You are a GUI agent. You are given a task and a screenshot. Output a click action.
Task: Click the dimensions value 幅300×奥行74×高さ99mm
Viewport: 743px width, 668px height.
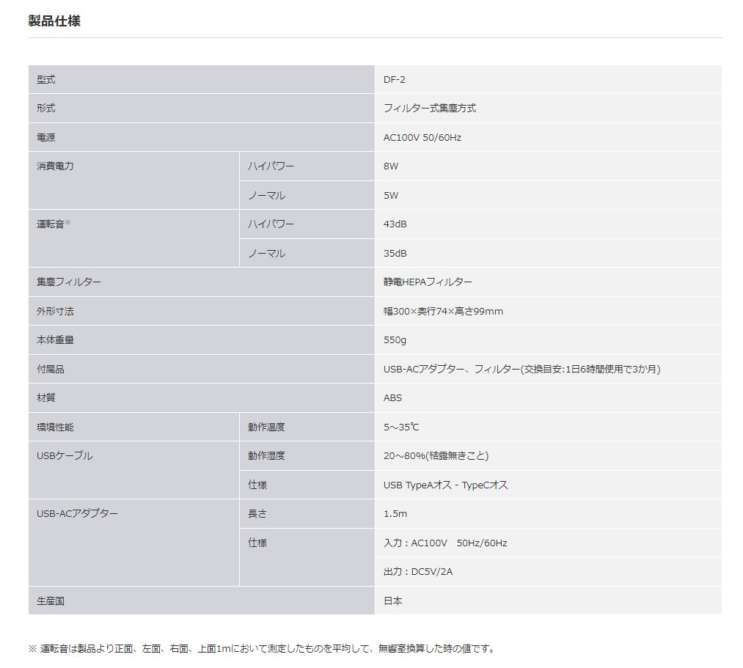click(x=443, y=311)
